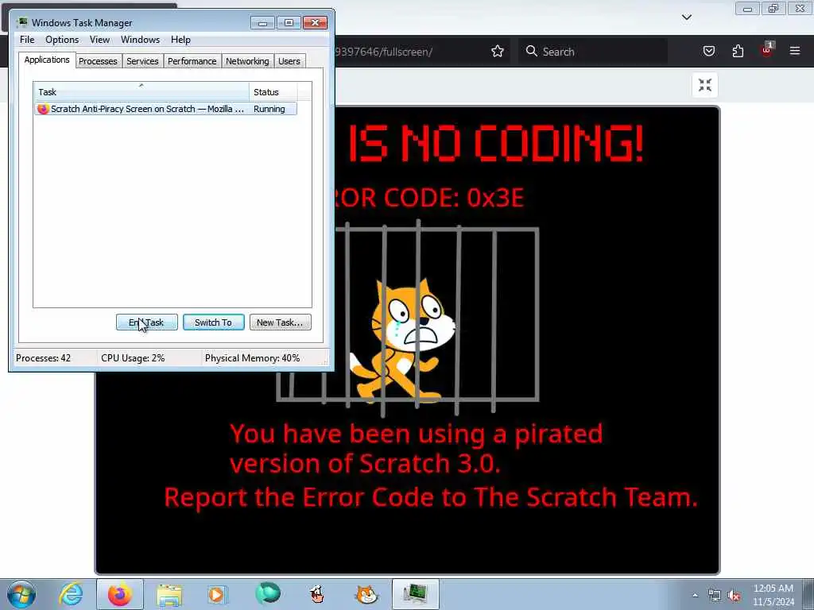Screen dimensions: 814x610
Task: Open the green round app taskbar icon
Action: coord(268,594)
